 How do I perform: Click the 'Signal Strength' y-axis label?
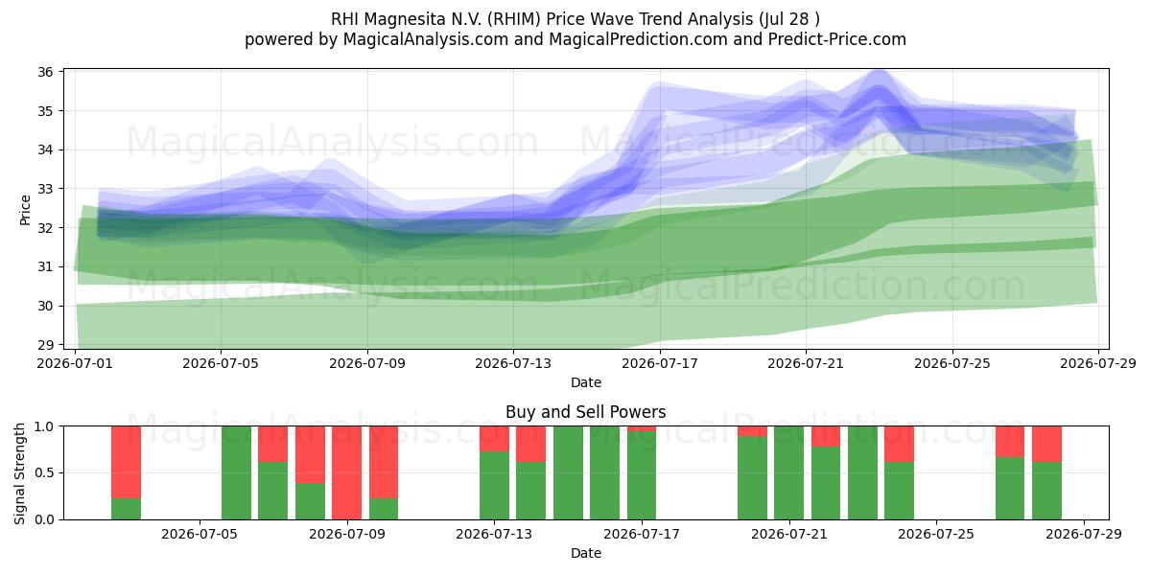click(x=20, y=472)
